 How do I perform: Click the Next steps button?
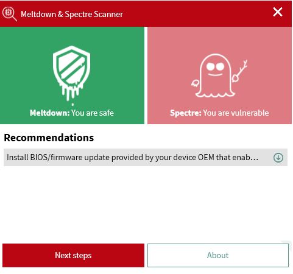(x=73, y=255)
